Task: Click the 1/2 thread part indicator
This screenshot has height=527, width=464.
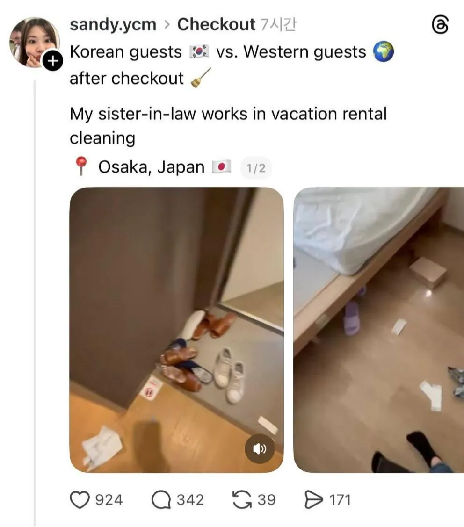Action: click(256, 168)
